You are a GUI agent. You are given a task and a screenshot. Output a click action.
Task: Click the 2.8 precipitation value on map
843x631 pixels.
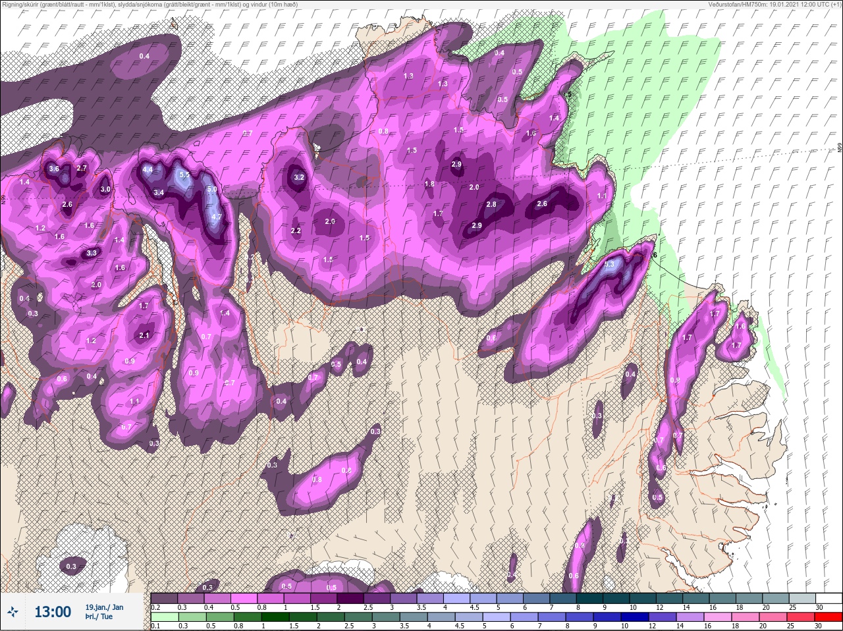[x=491, y=204]
